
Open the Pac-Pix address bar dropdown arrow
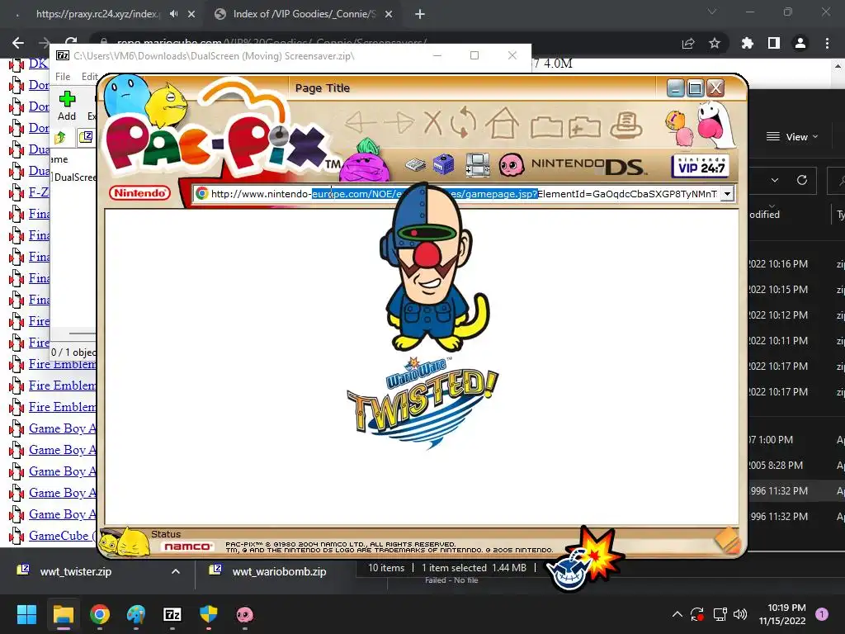(727, 193)
